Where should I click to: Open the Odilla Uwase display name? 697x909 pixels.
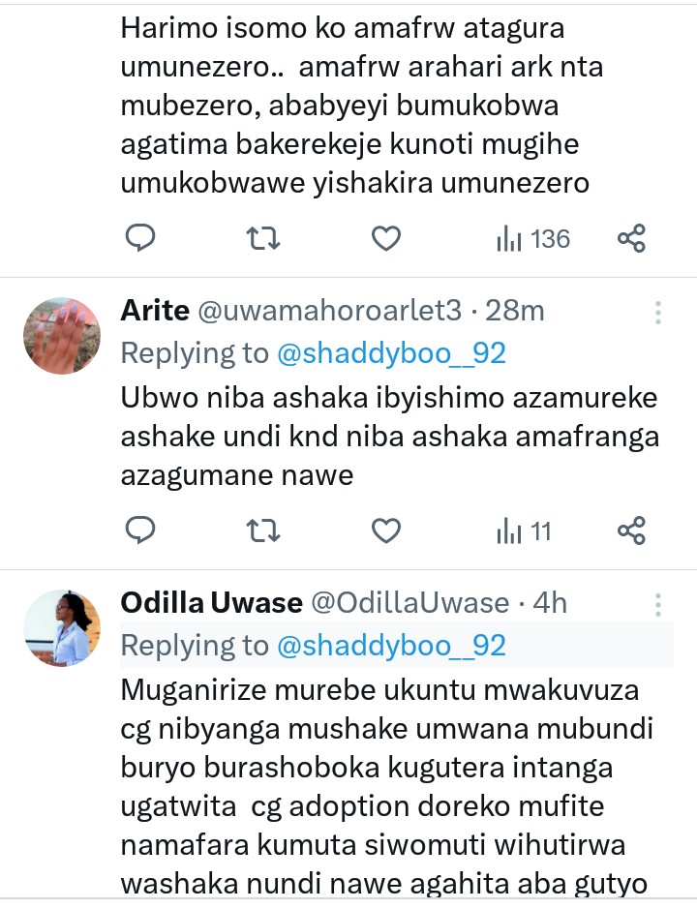pos(211,603)
